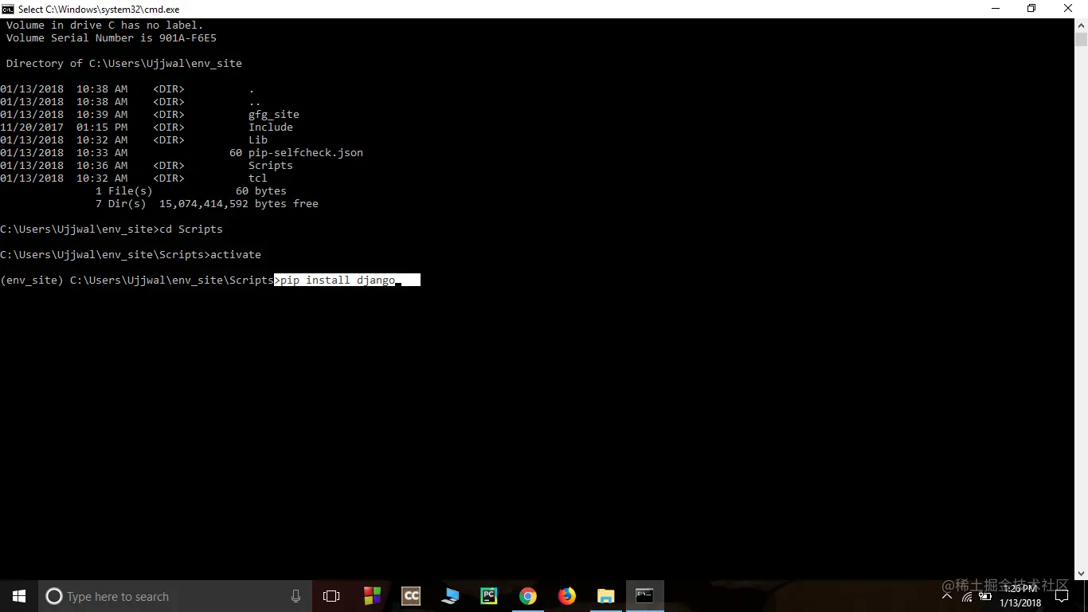Viewport: 1088px width, 612px height.
Task: Open the computer monitor icon on the taskbar
Action: pos(450,596)
